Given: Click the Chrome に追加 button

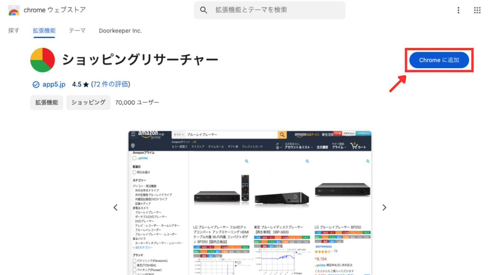Looking at the screenshot, I should [x=439, y=60].
